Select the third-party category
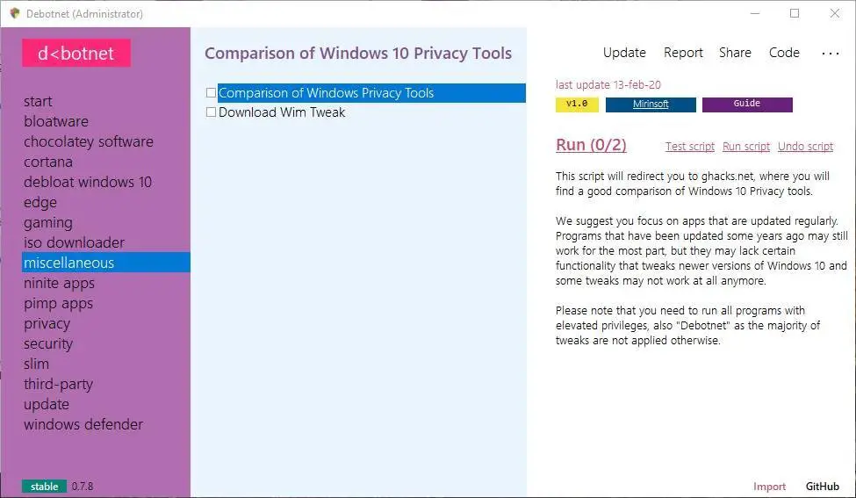The height and width of the screenshot is (498, 856). coord(58,385)
